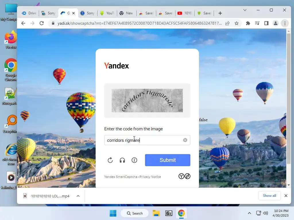The width and height of the screenshot is (294, 220).
Task: Switch to audio captcha via headphones icon
Action: pos(122,160)
